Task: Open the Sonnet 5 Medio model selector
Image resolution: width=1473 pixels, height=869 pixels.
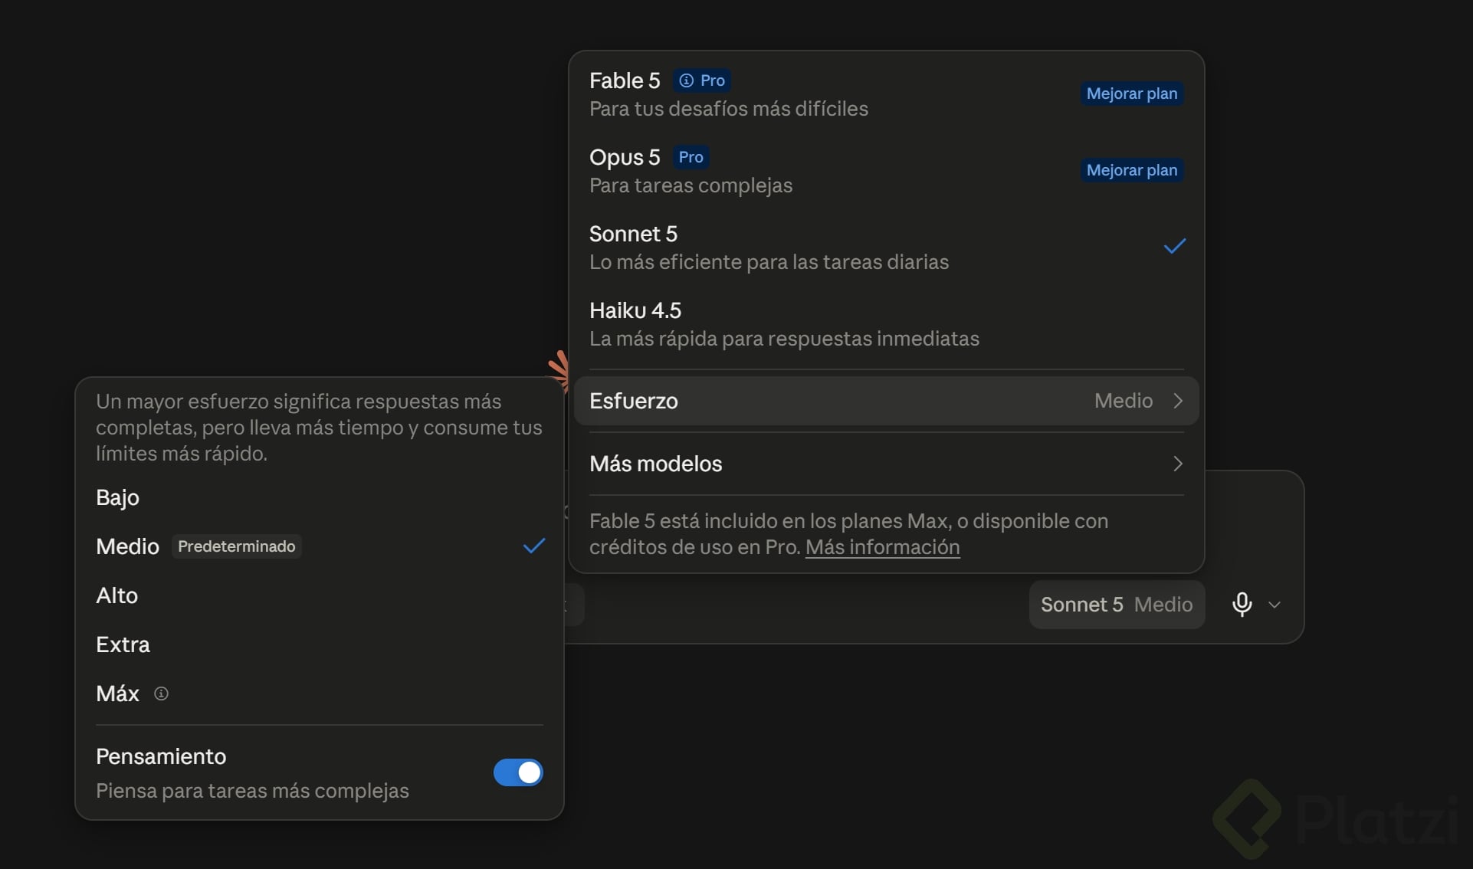Action: [1117, 605]
